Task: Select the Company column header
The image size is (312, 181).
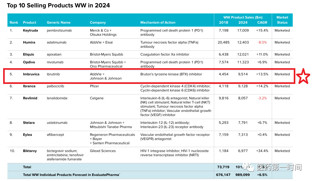Action: (98, 23)
